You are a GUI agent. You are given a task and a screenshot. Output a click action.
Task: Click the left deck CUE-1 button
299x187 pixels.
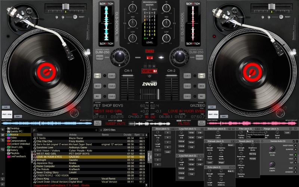(x=111, y=76)
